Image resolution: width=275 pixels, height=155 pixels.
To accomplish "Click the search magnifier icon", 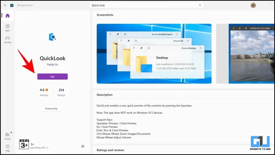I will click(x=200, y=5).
